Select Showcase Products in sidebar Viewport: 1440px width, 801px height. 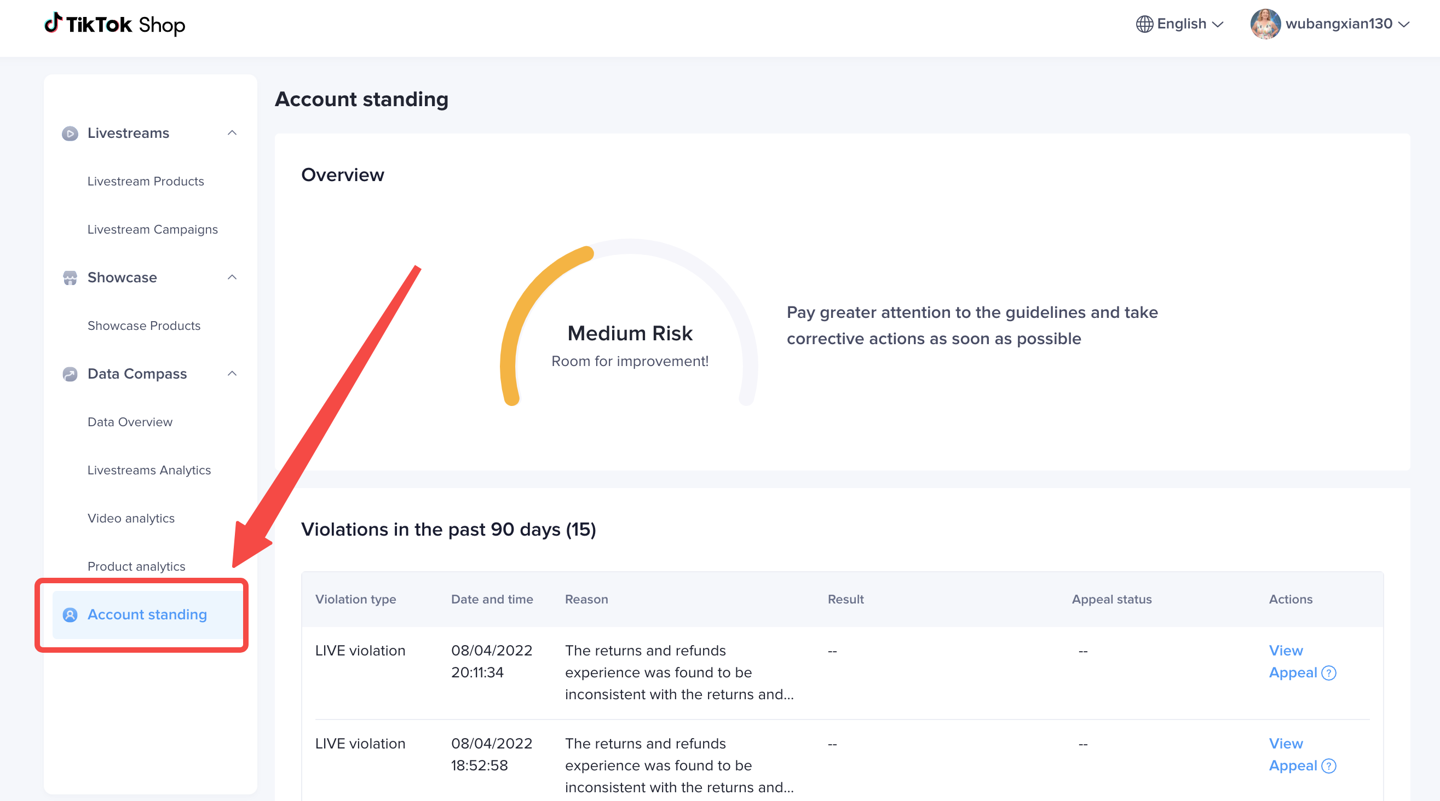click(143, 326)
